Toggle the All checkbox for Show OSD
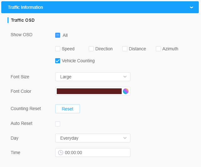This screenshot has height=167, width=201. point(58,35)
